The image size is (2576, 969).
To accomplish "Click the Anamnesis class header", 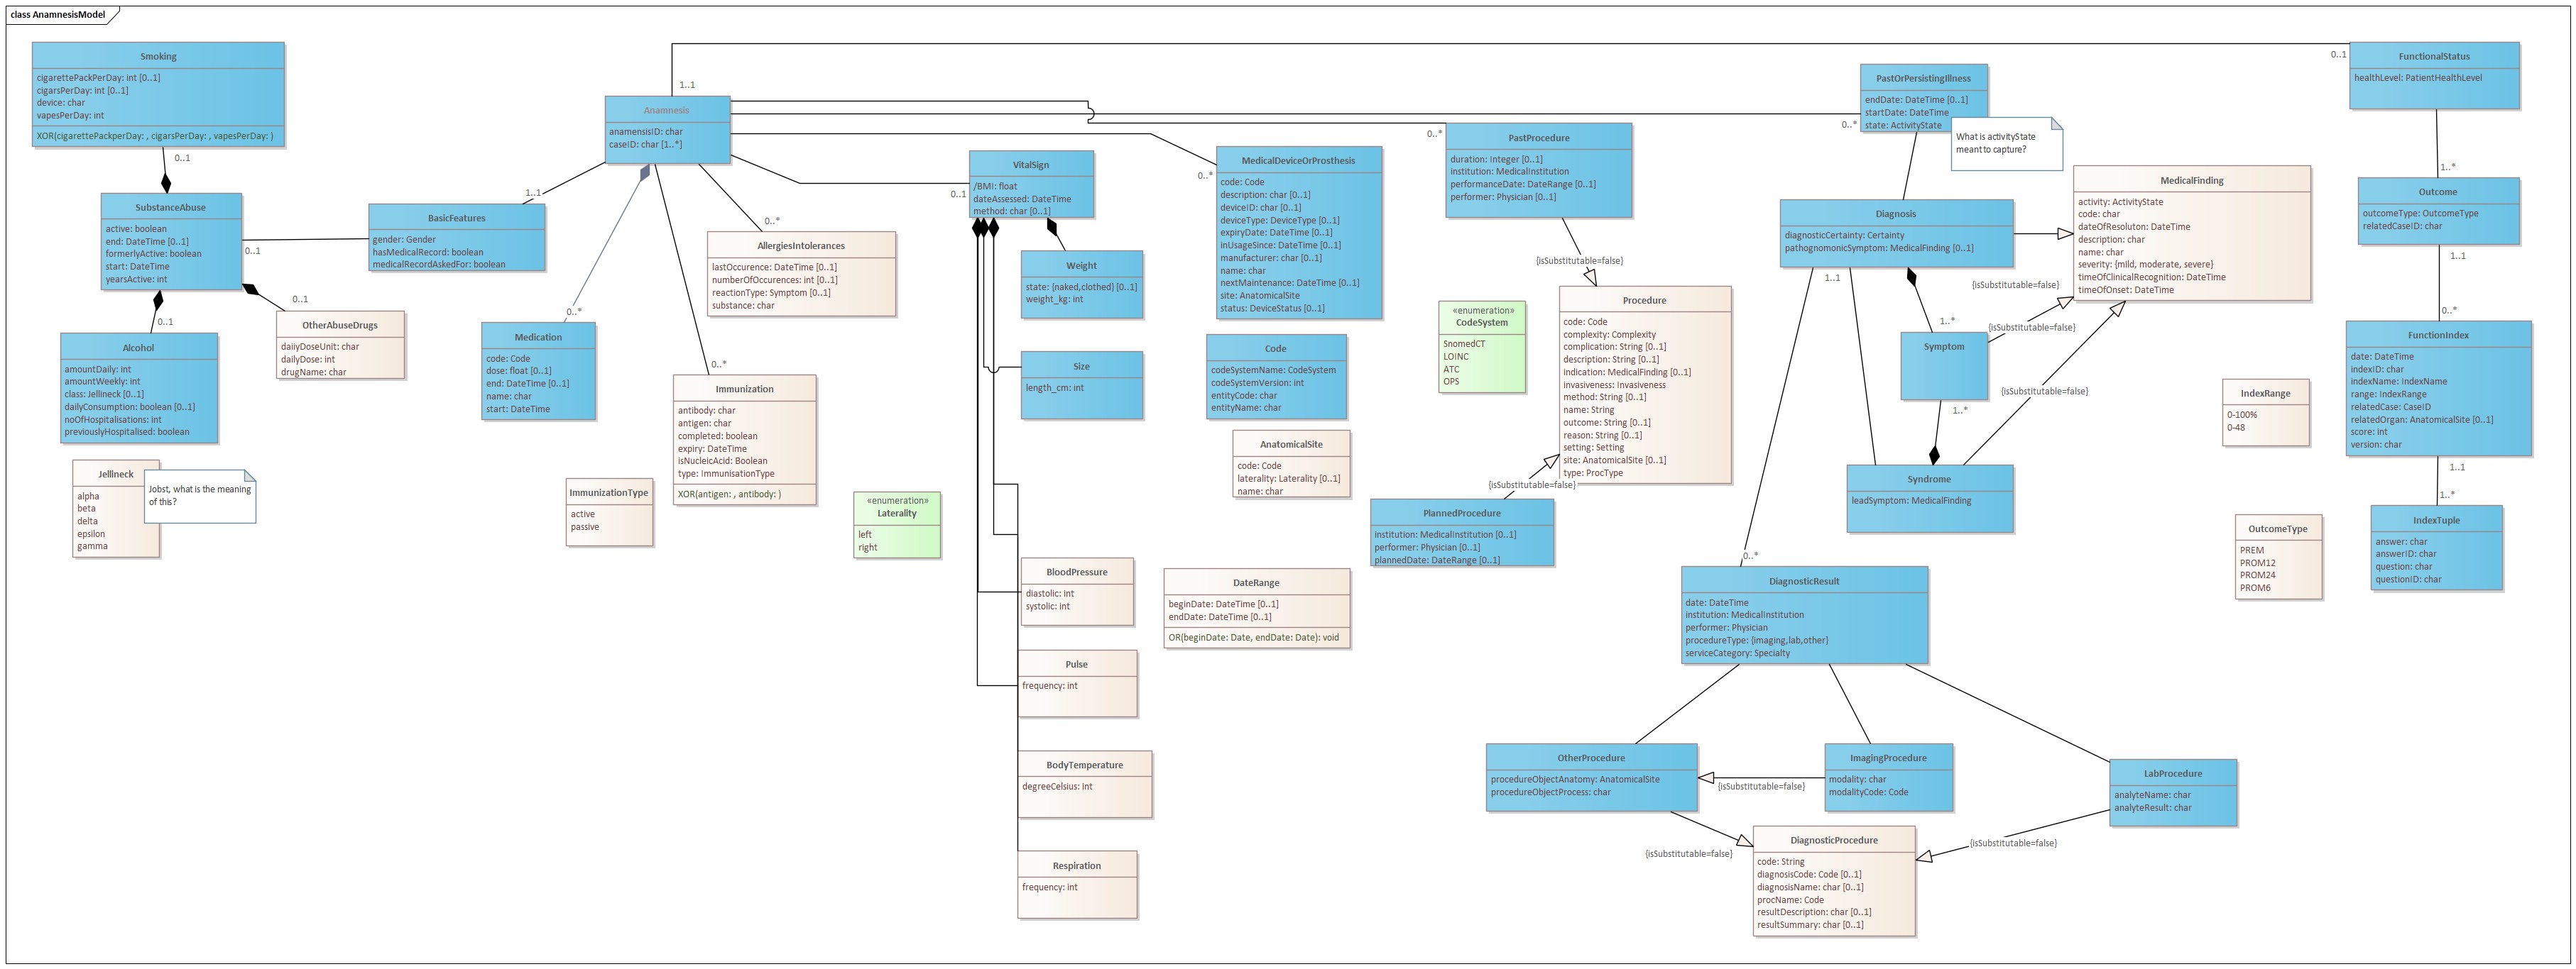I will click(666, 110).
